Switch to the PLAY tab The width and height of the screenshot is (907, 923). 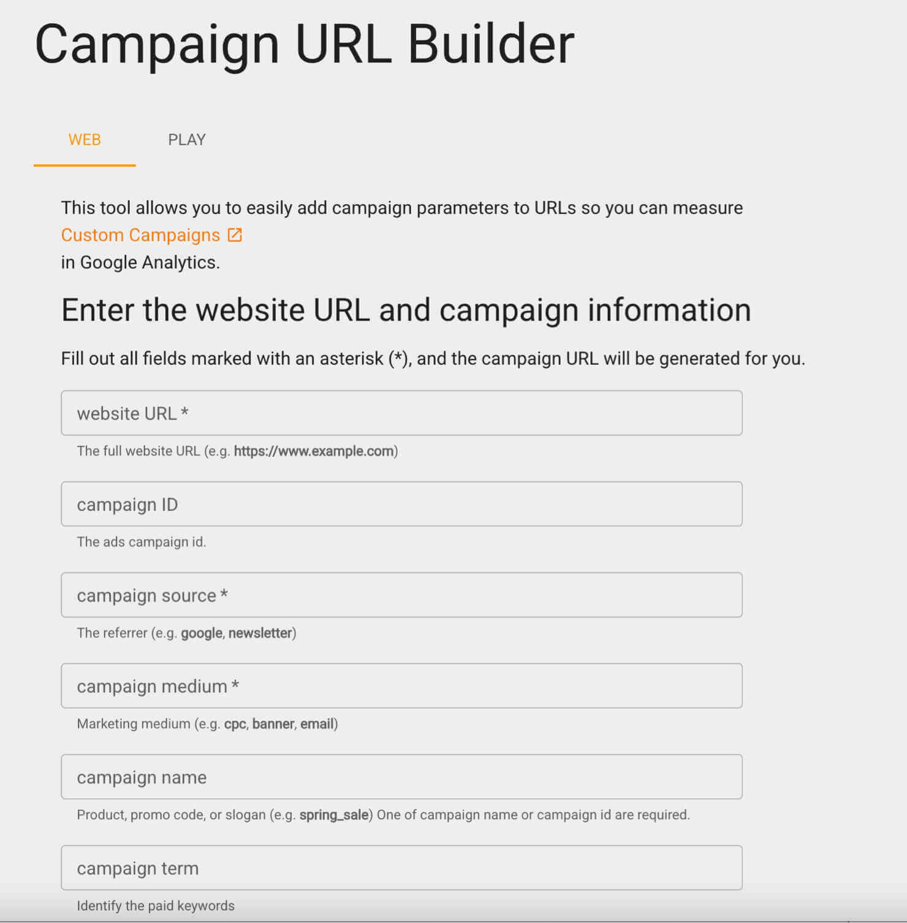pyautogui.click(x=186, y=139)
